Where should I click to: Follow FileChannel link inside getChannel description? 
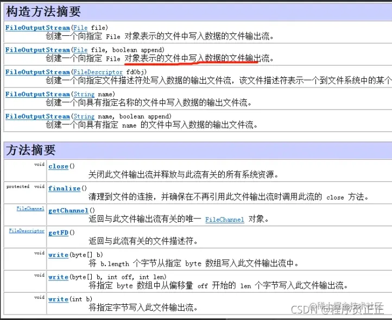[224, 219]
